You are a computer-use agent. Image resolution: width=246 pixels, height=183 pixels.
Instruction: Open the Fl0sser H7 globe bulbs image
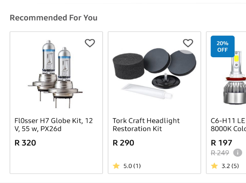(x=55, y=74)
